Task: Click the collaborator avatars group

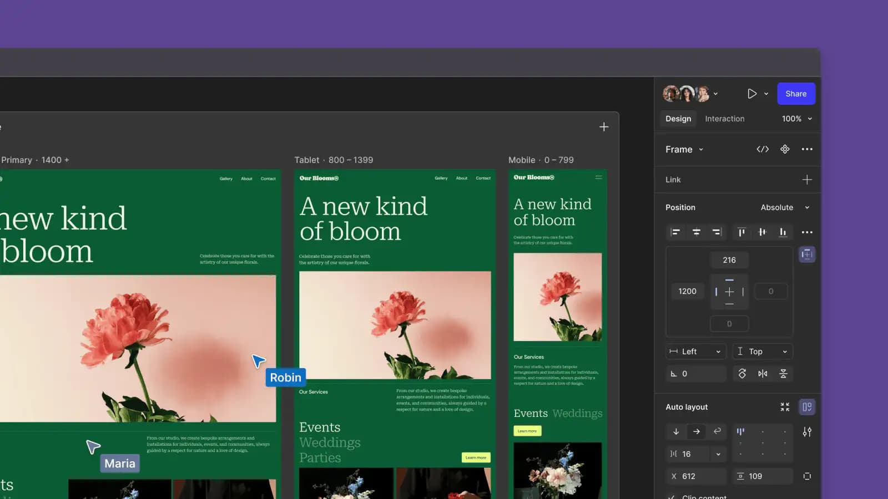Action: click(687, 94)
